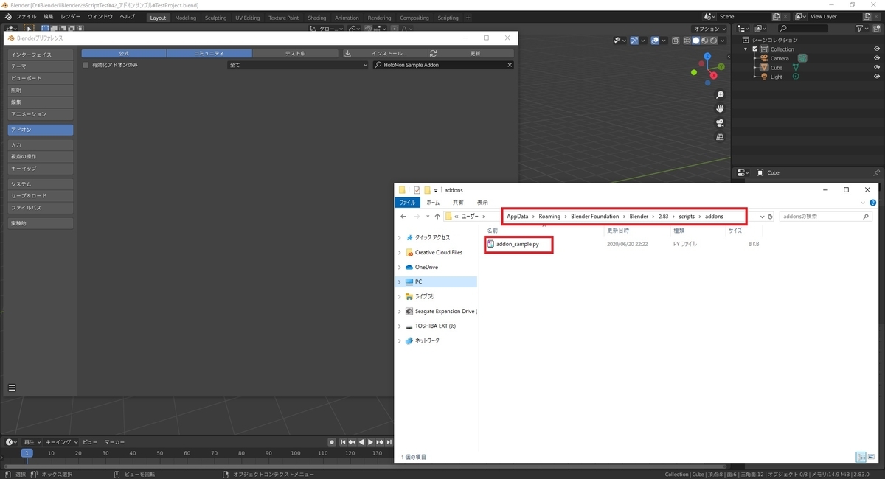Image resolution: width=885 pixels, height=479 pixels.
Task: Open the outliner filter dropdown
Action: point(862,29)
